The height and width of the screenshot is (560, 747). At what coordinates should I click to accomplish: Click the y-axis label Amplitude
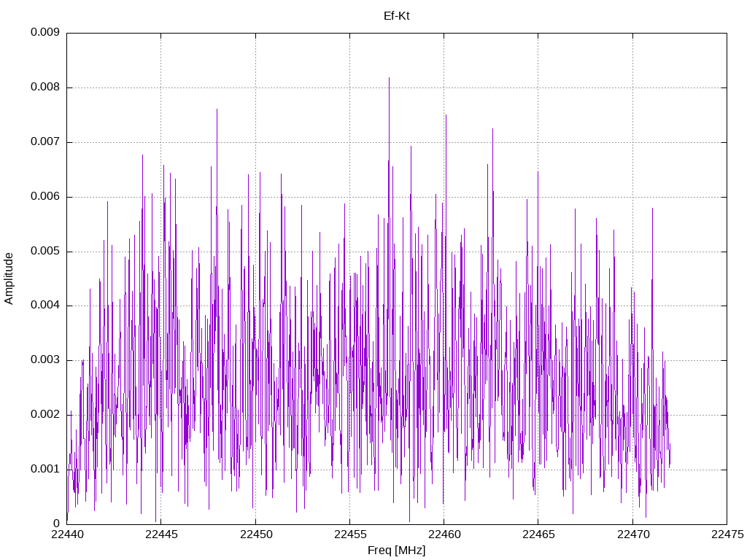9,279
